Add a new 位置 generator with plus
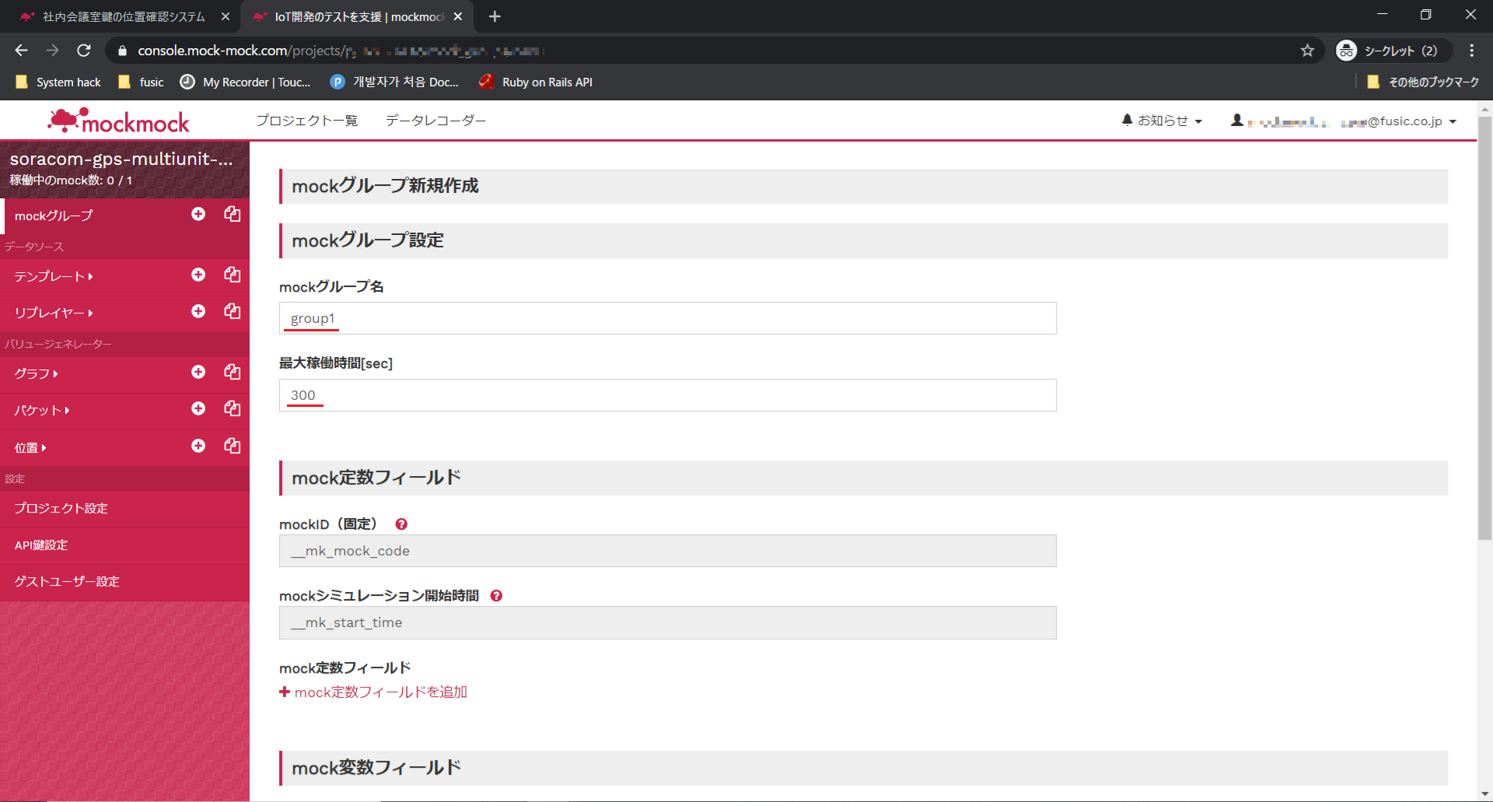Viewport: 1493px width, 802px height. pos(198,446)
